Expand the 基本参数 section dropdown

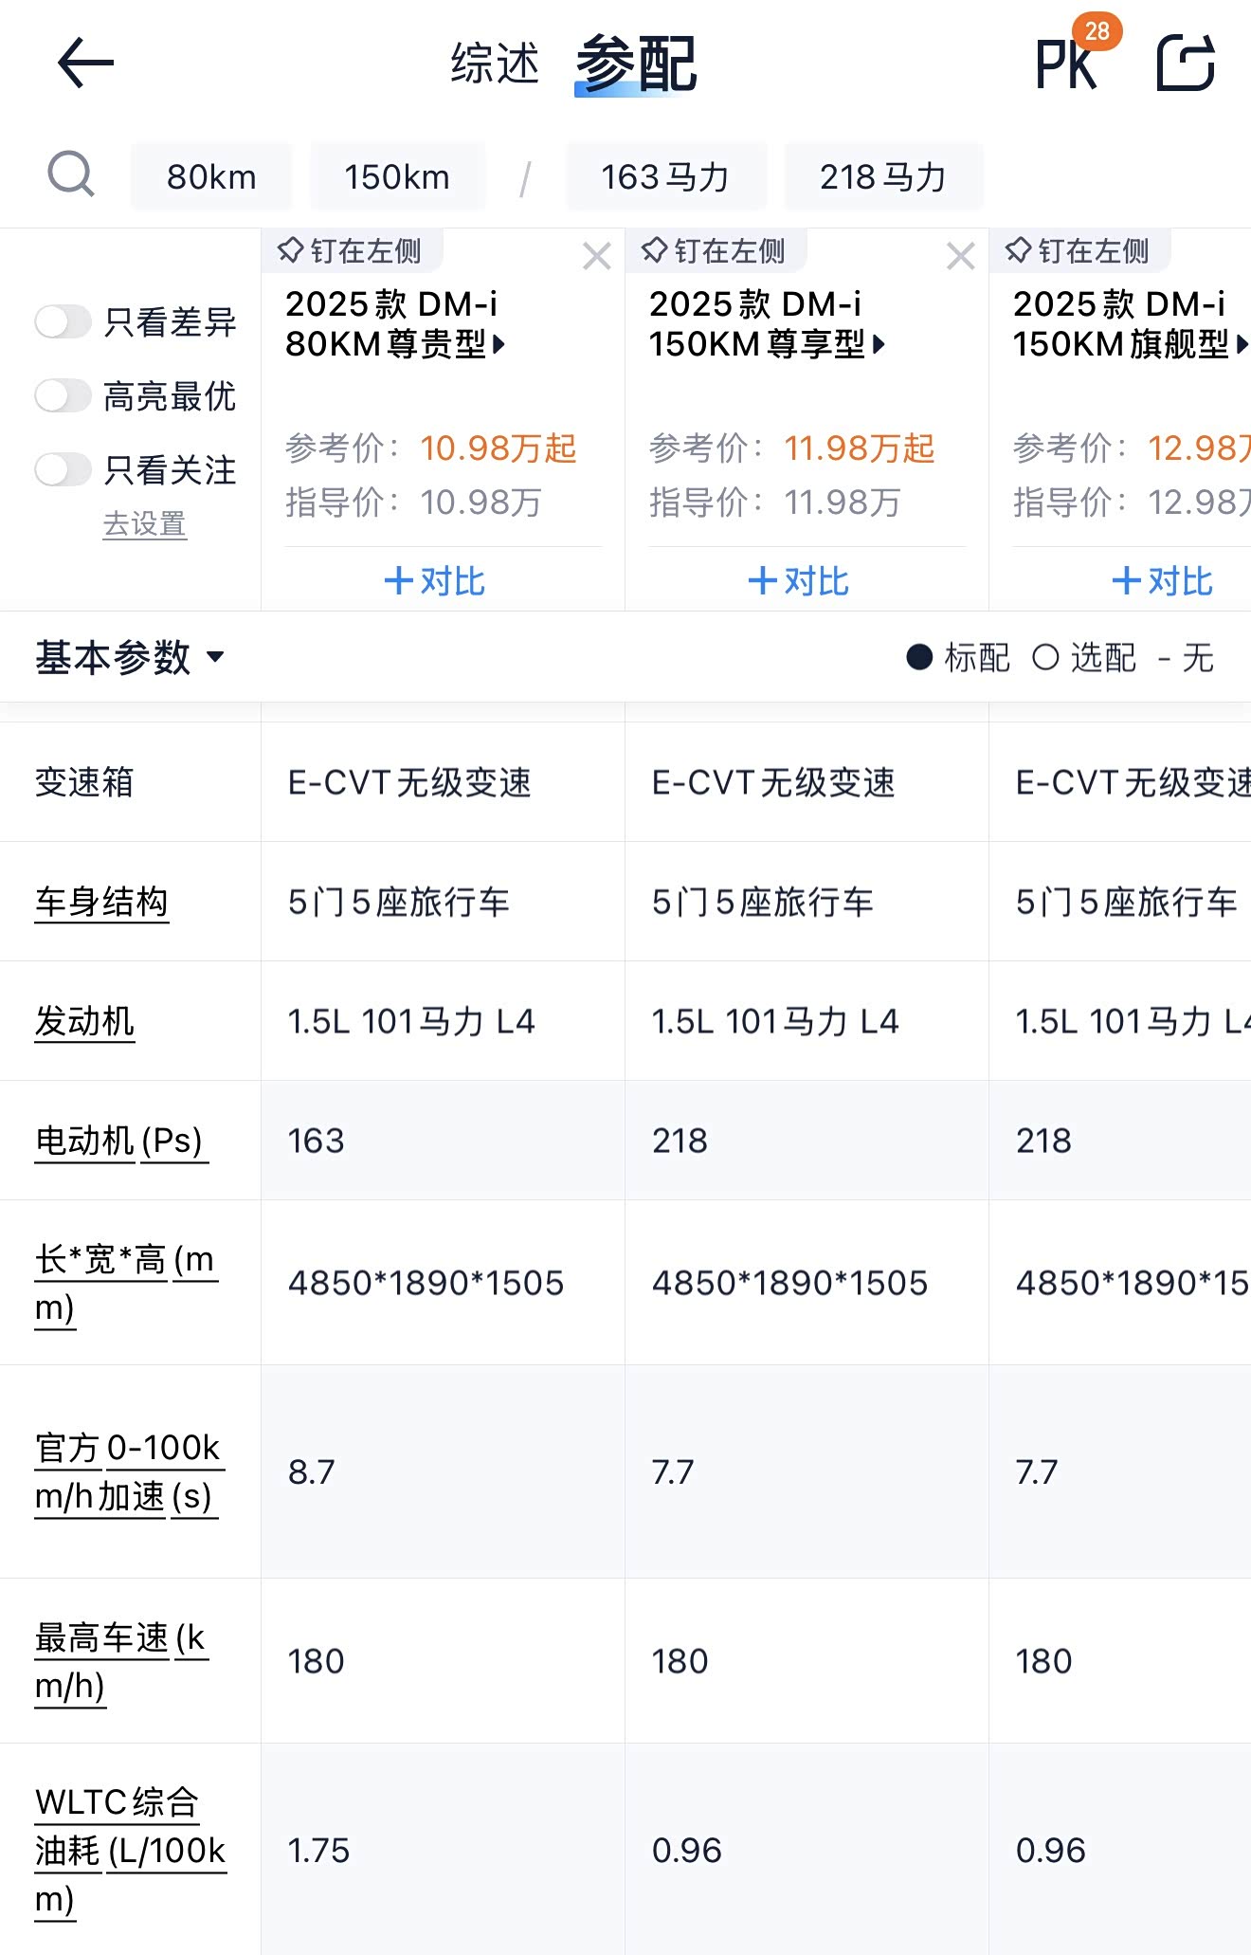pos(130,657)
